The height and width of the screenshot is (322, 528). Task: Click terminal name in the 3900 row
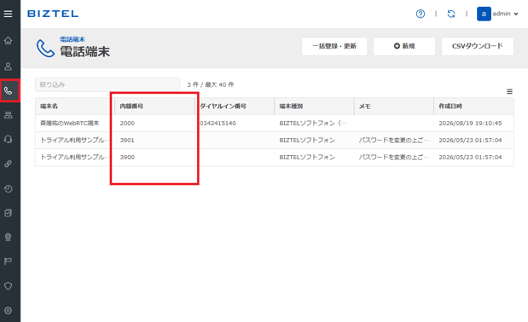[x=75, y=157]
